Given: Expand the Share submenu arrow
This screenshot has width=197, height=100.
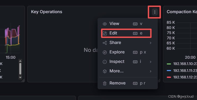Looking at the screenshot, I should (151, 43).
